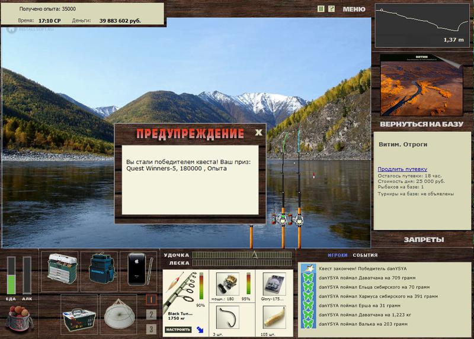474x339 pixels.
Task: Click the ЕДА food level bar
Action: click(11, 275)
